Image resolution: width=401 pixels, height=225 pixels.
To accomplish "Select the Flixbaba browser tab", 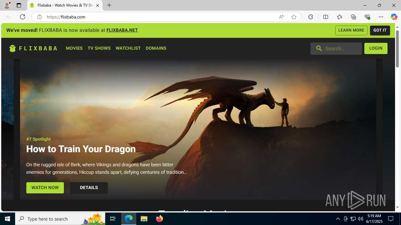I will 65,5.
